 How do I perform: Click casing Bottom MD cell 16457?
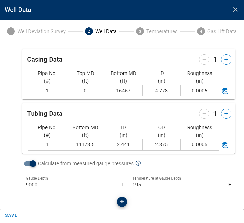pos(123,91)
